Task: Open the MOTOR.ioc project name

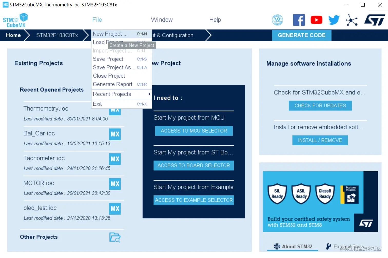Action: [39, 183]
